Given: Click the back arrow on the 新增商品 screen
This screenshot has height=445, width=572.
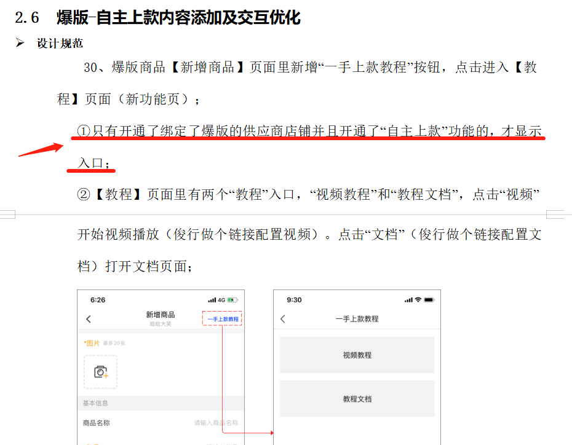Looking at the screenshot, I should [89, 319].
